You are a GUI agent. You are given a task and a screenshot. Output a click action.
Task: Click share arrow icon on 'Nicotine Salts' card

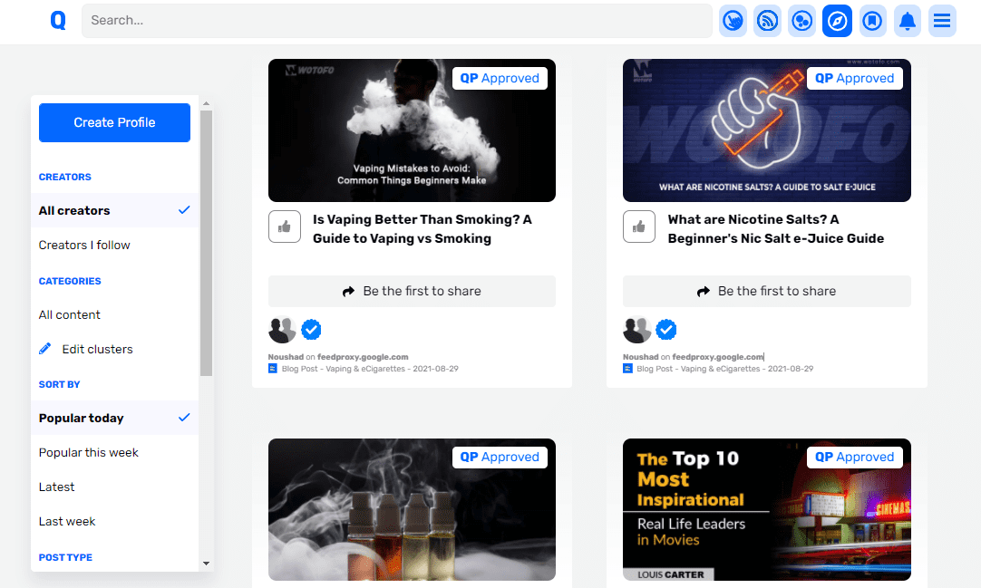tap(704, 292)
